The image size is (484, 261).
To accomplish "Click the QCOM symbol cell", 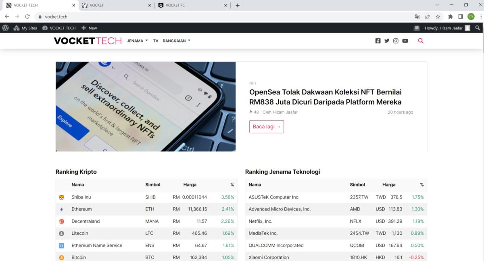I will click(x=357, y=246).
